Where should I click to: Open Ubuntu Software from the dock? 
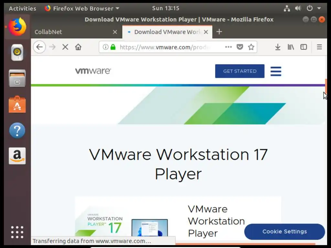[x=17, y=104]
